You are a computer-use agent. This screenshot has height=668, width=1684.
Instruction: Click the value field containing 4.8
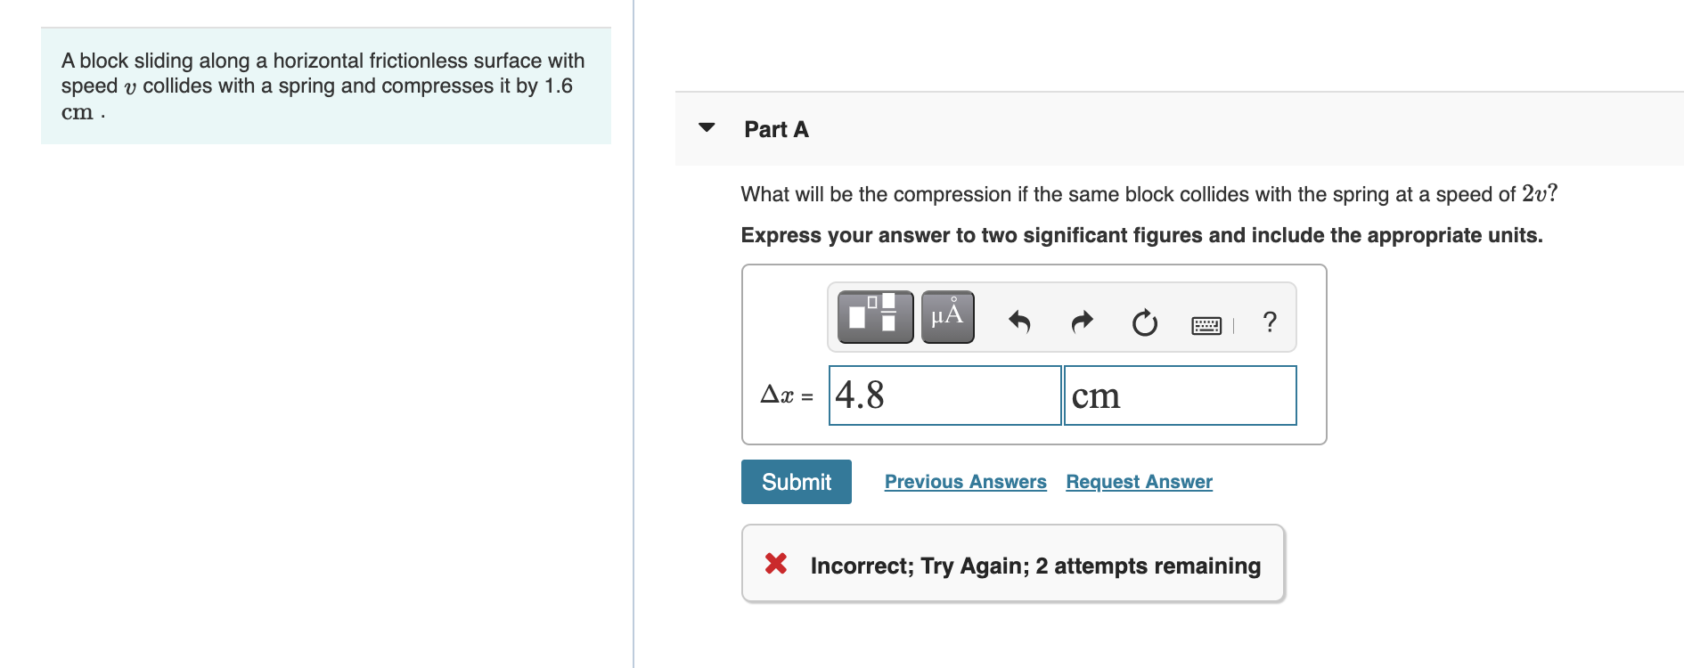pyautogui.click(x=944, y=395)
